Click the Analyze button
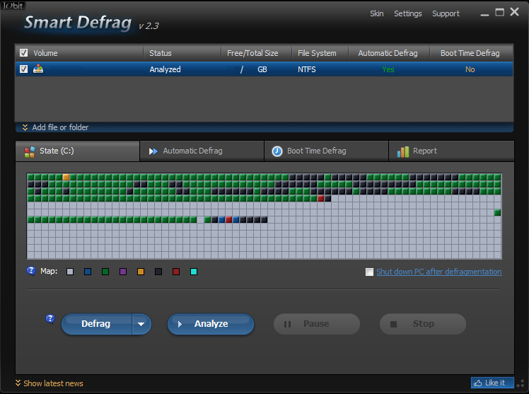 [211, 324]
